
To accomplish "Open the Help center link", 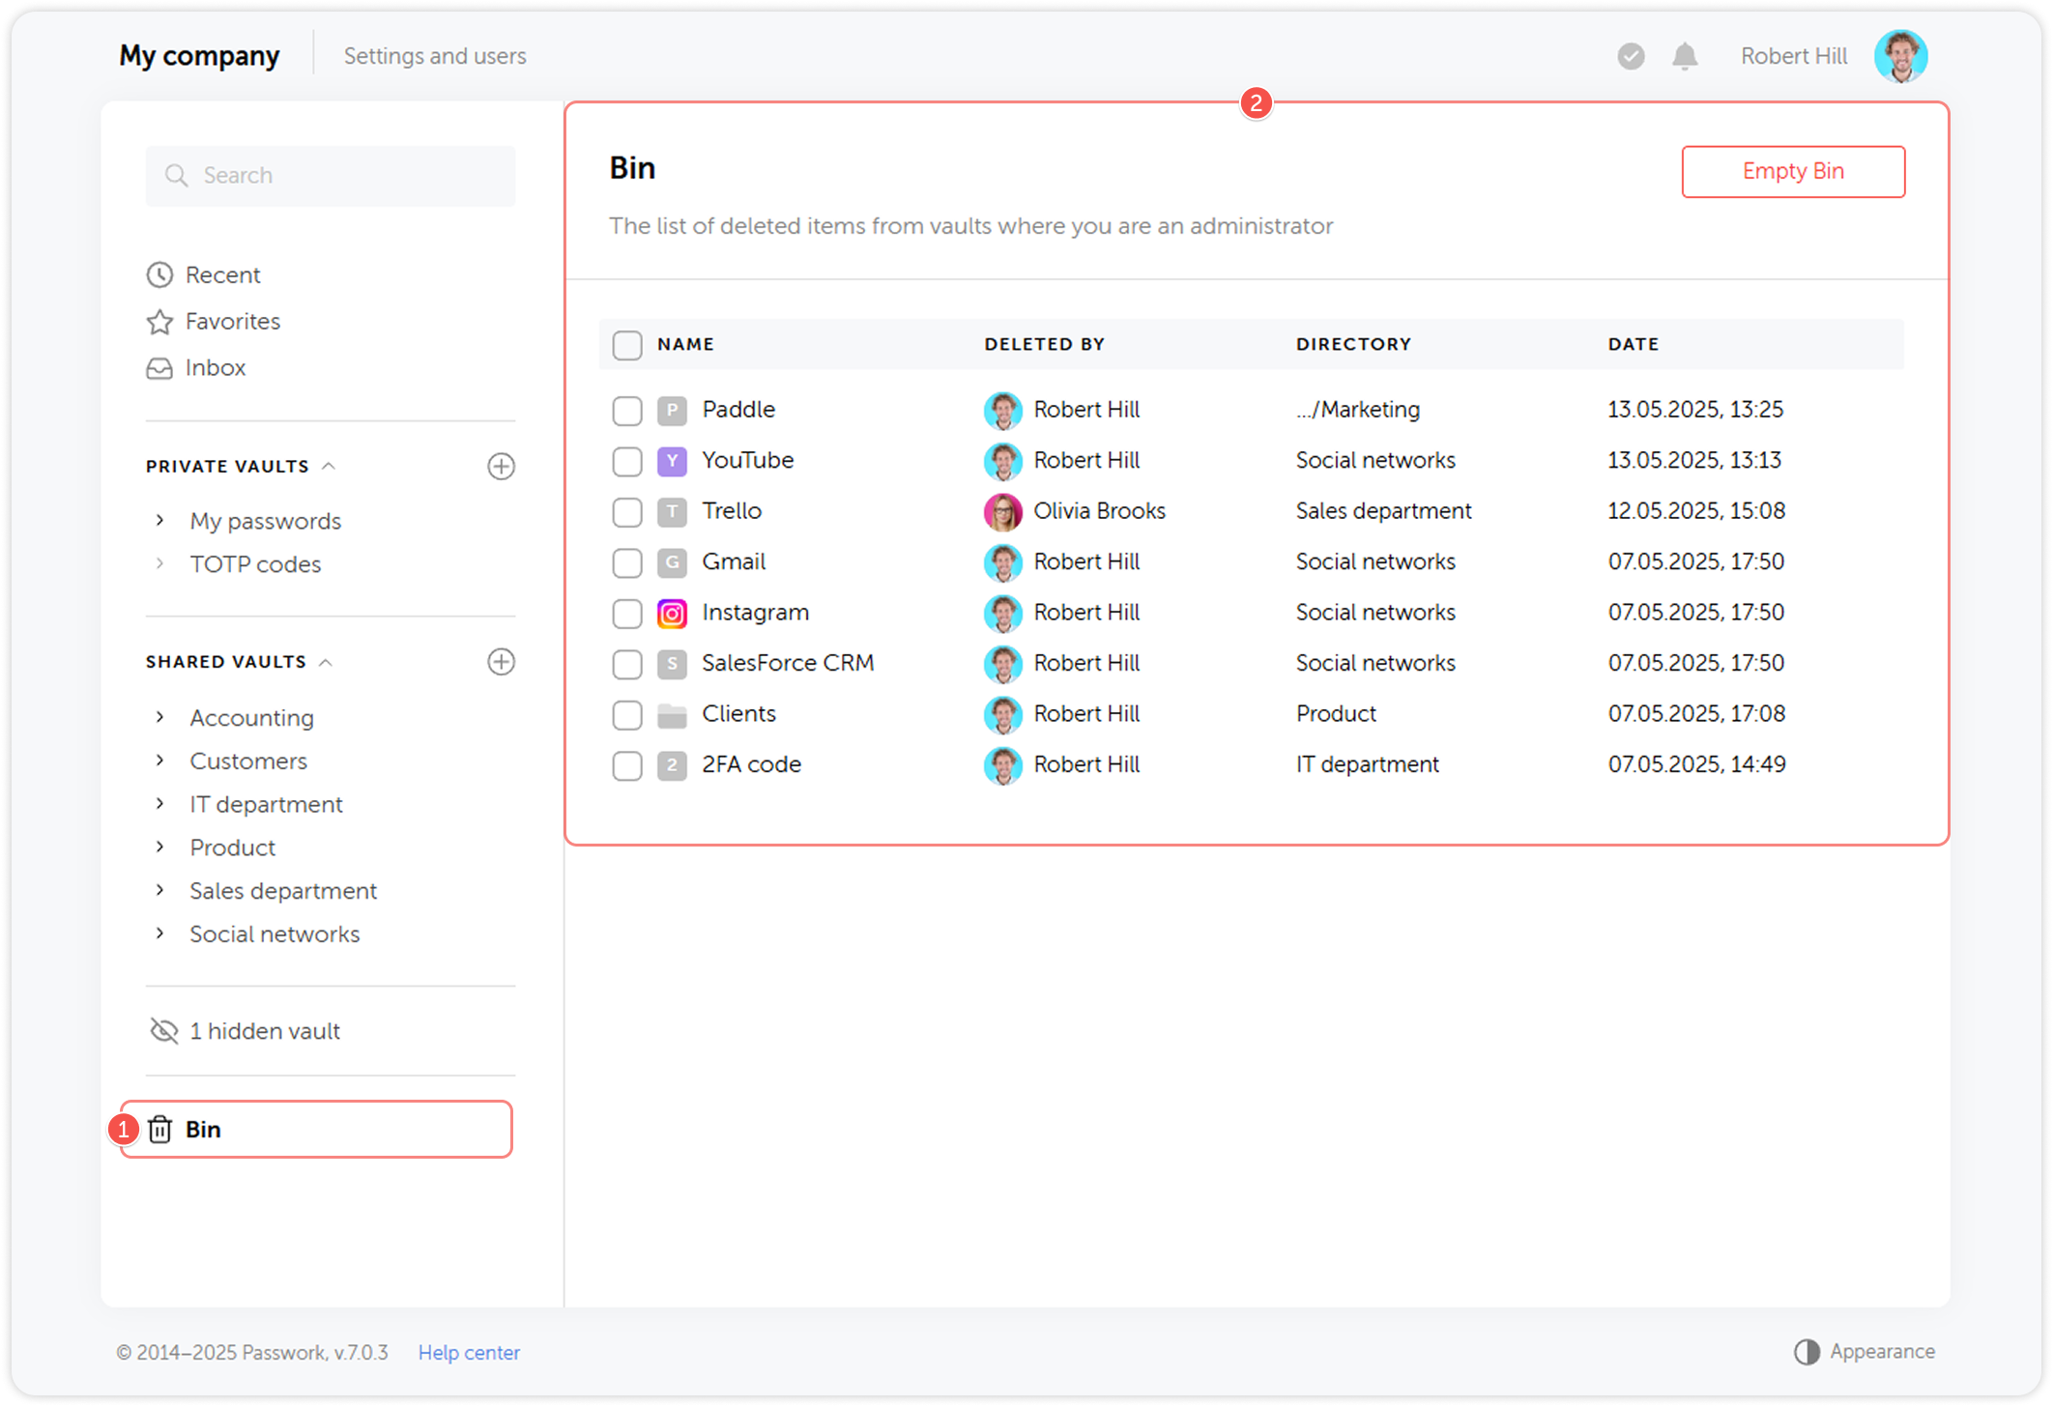I will coord(469,1352).
